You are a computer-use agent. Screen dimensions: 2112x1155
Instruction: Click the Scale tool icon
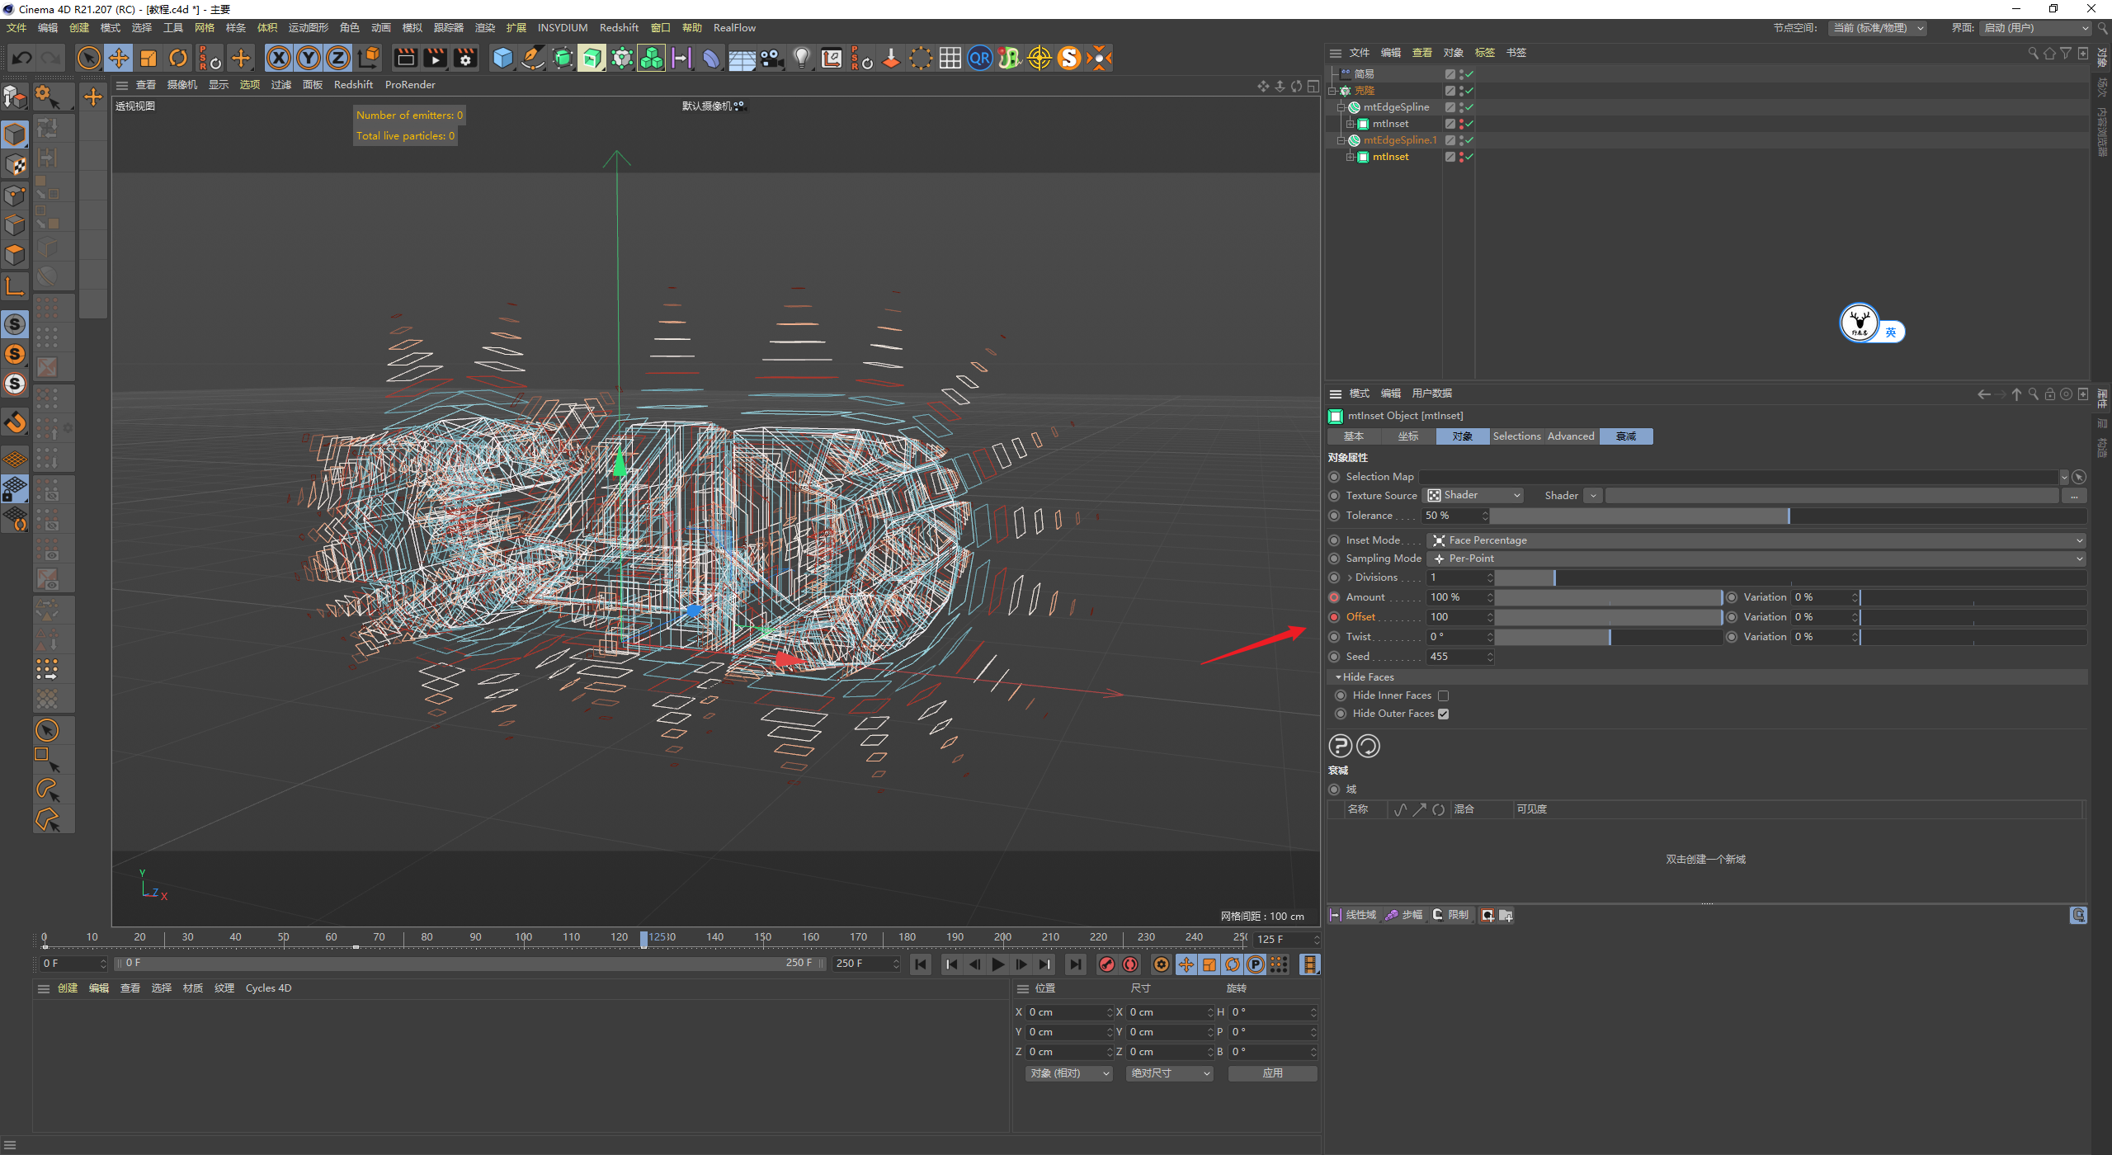(x=148, y=58)
